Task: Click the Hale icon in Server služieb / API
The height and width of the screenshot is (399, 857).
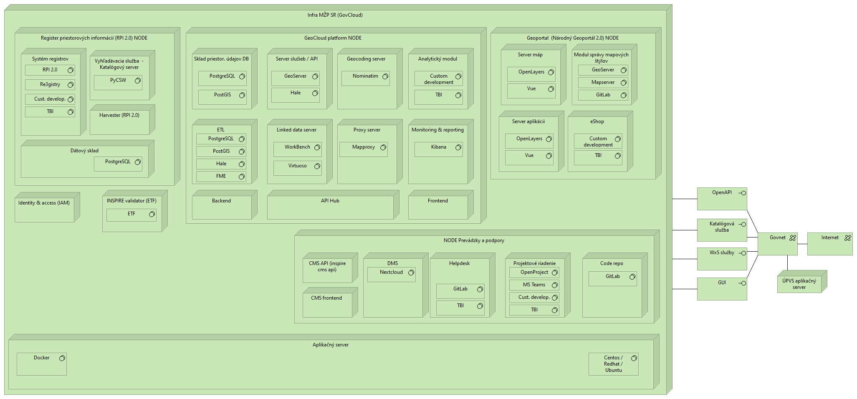Action: point(315,93)
